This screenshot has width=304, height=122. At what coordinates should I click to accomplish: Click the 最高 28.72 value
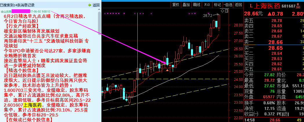click(x=269, y=80)
